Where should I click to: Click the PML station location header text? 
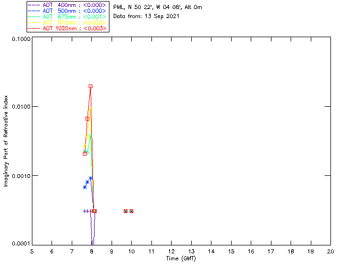158,7
